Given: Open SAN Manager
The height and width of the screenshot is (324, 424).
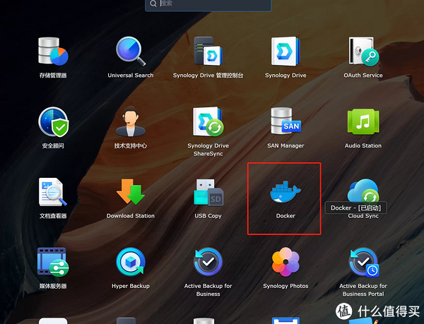Looking at the screenshot, I should [x=285, y=121].
